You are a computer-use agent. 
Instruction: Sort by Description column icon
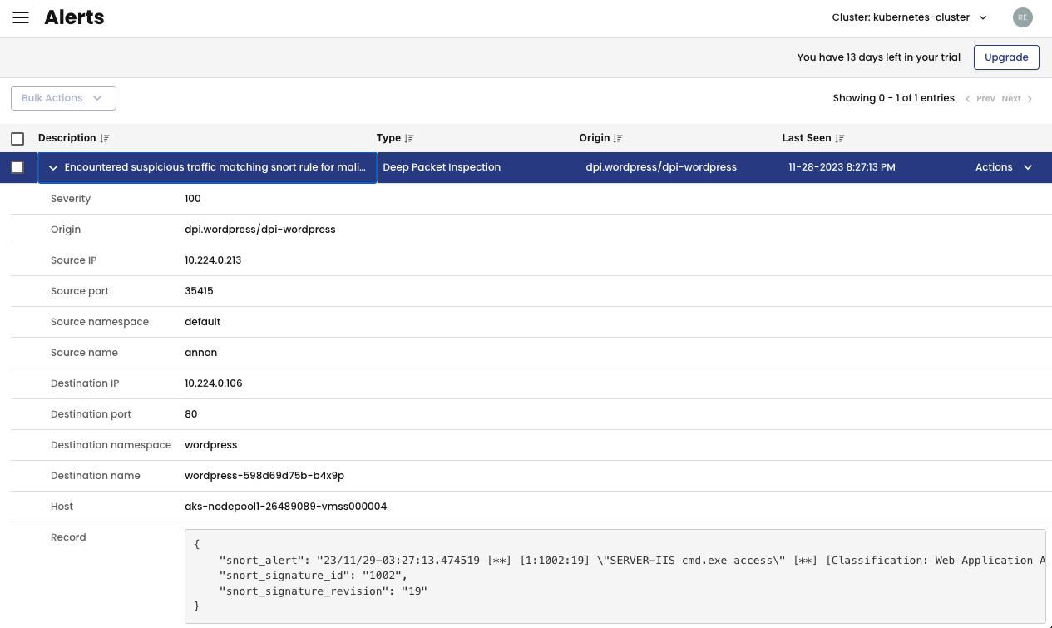click(105, 138)
